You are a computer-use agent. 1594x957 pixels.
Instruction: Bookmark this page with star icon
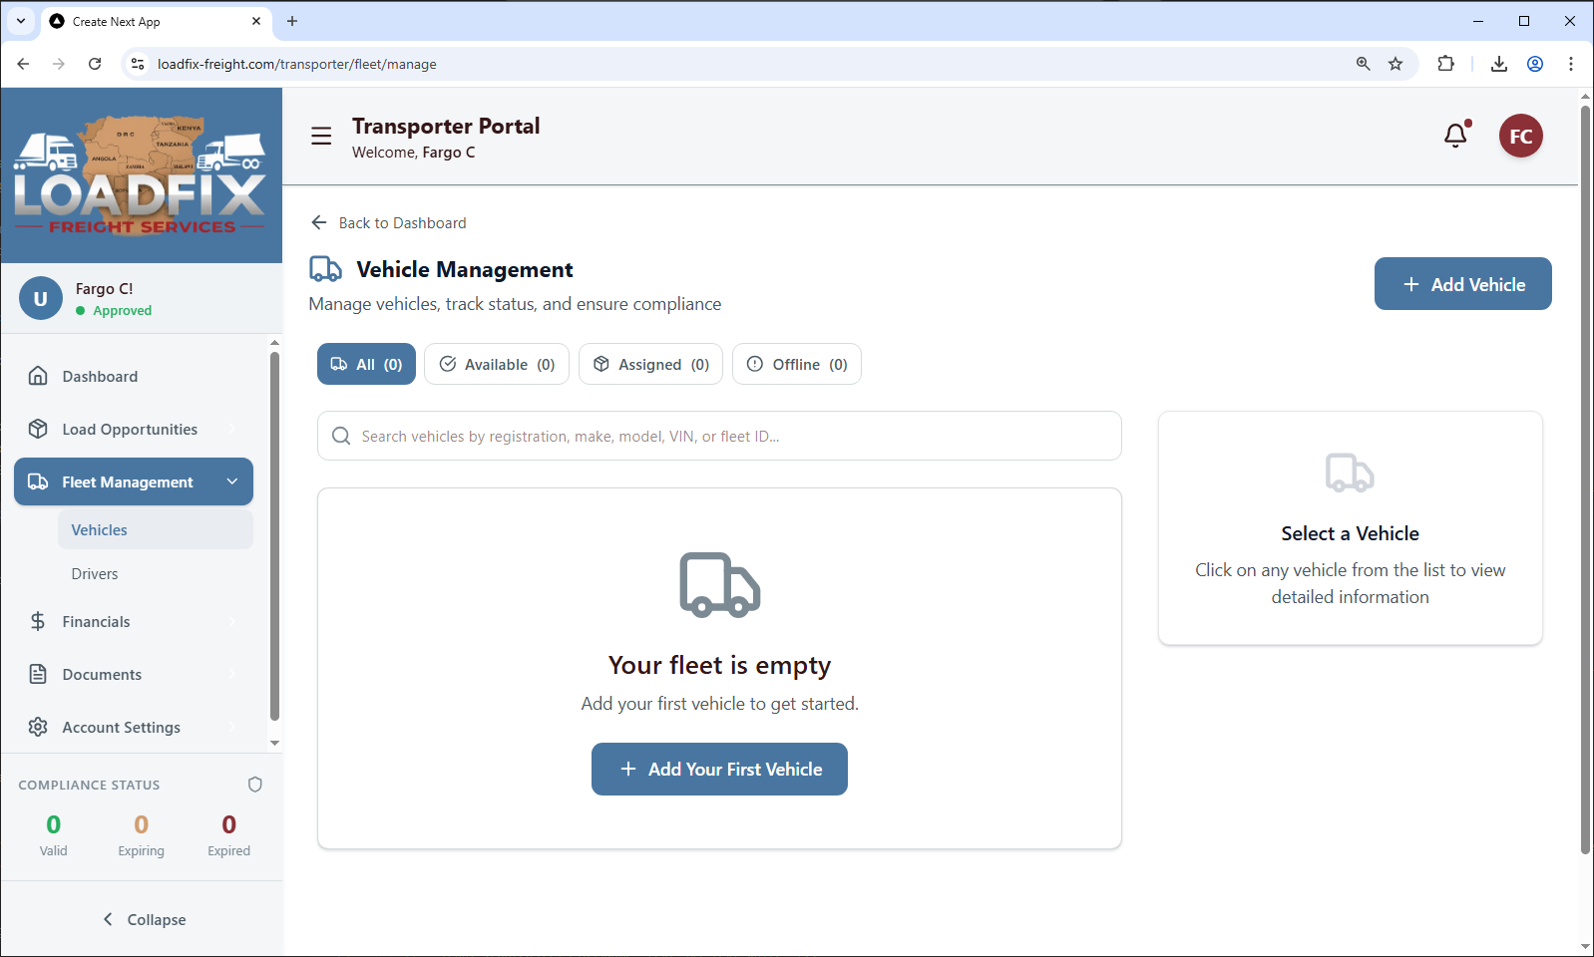[x=1395, y=64]
